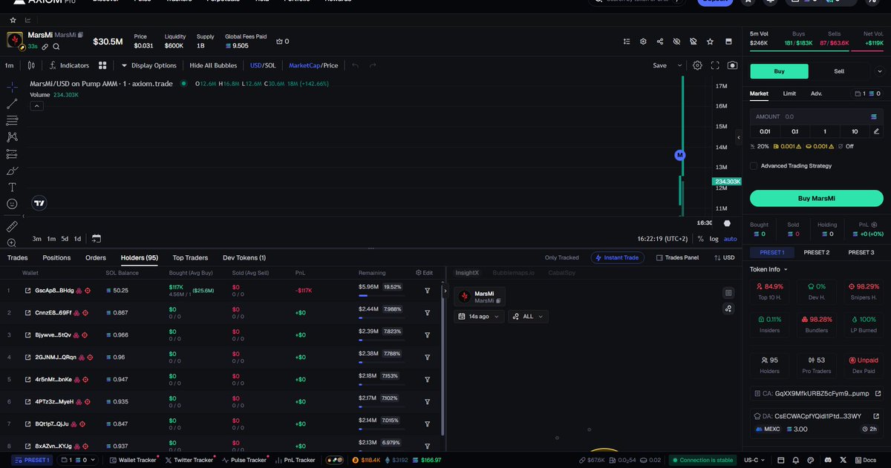891x468 pixels.
Task: Add MarsMi to favorites star
Action: (x=711, y=42)
